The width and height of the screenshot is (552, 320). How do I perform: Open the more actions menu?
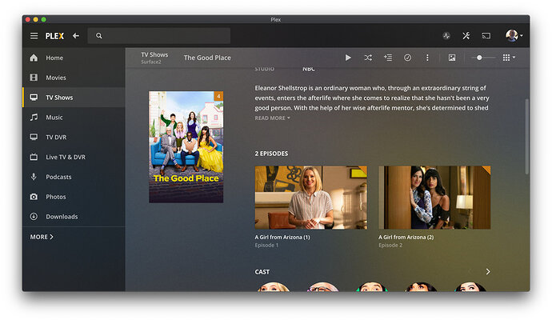427,58
